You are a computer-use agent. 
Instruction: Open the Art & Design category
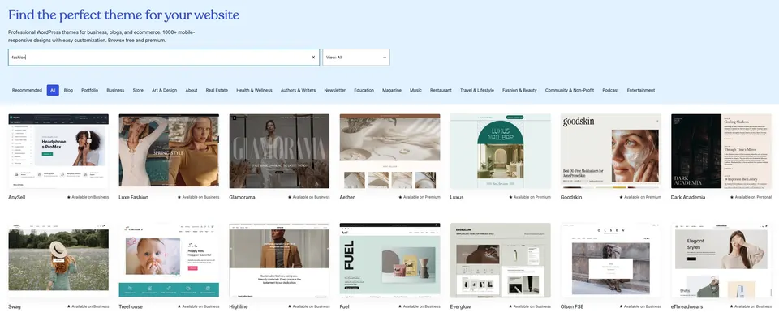pyautogui.click(x=165, y=90)
